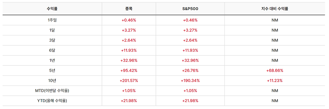Click the NM cell in the YTD row

coord(275,101)
